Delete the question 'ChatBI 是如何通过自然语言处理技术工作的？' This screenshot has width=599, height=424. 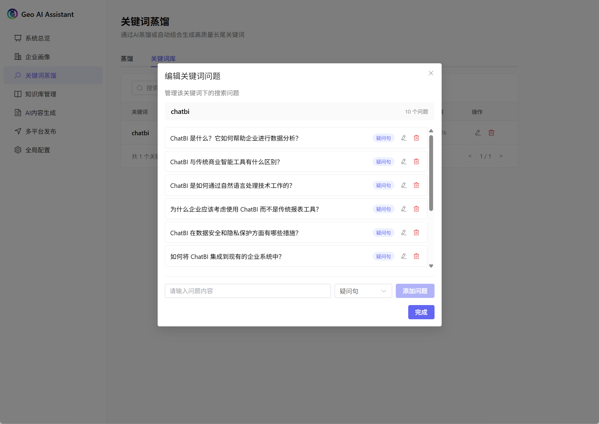416,185
